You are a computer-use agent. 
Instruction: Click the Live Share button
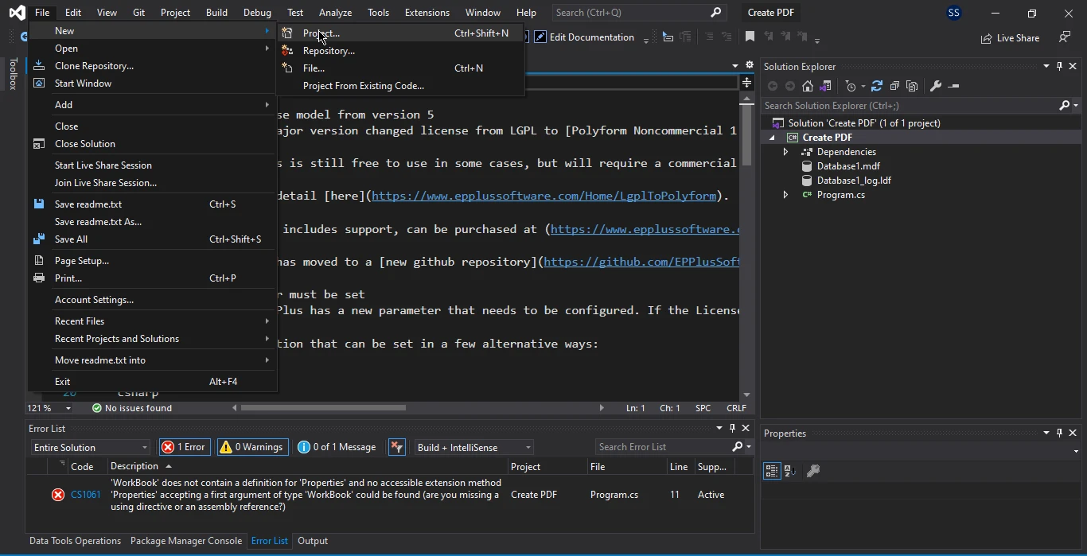tap(1010, 37)
